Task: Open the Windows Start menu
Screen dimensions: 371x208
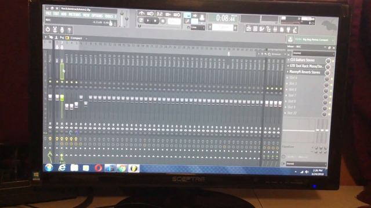Action: [49, 168]
